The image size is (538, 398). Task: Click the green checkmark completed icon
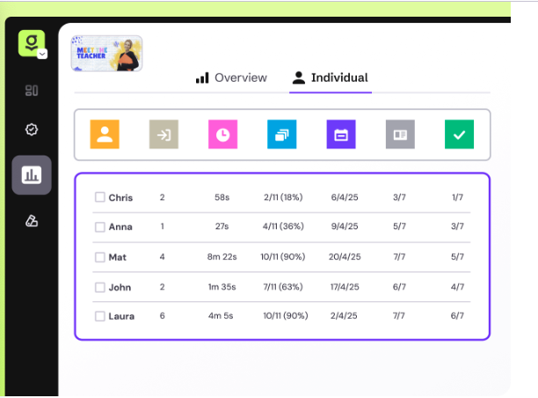tap(459, 134)
